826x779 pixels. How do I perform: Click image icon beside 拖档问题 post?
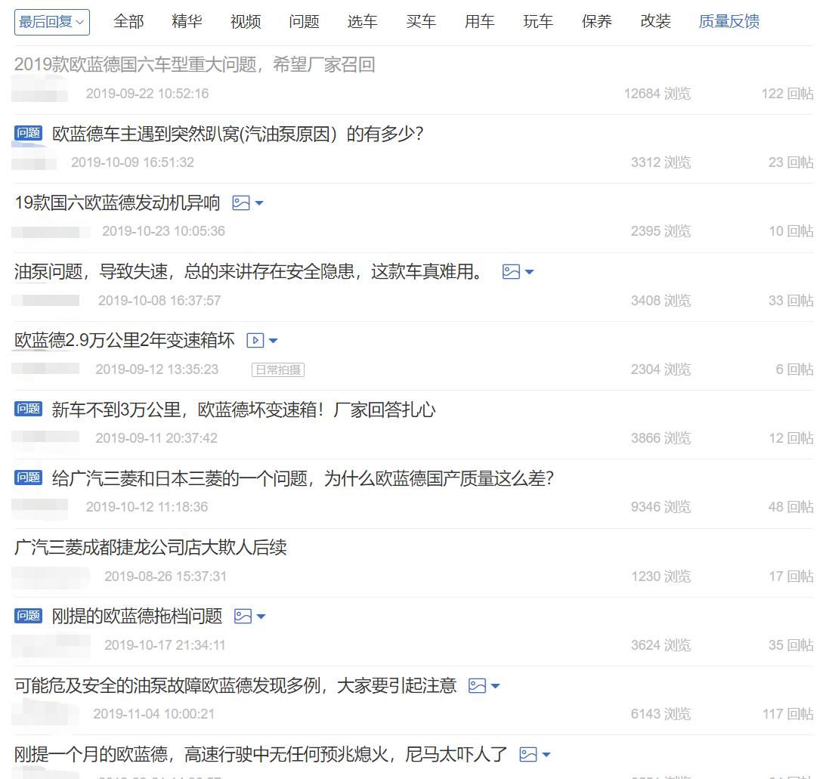243,617
